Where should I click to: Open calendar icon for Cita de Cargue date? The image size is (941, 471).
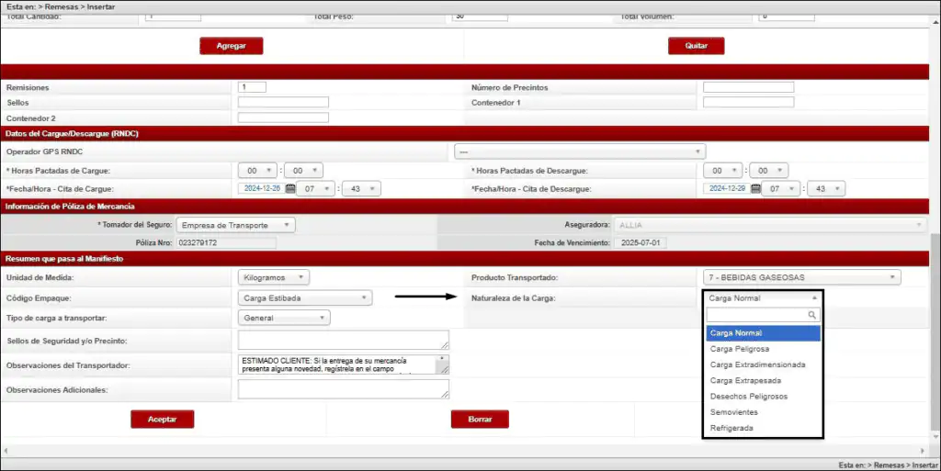[290, 188]
